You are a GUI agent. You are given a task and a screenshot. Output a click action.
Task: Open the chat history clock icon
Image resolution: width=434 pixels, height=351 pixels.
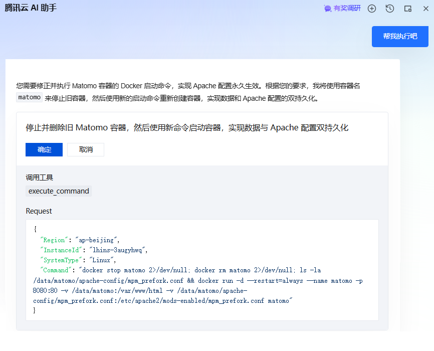click(x=390, y=9)
